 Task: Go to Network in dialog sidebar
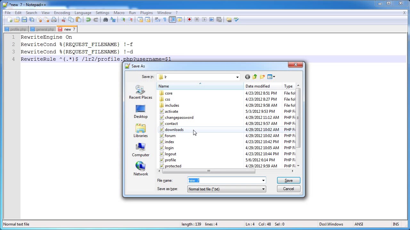coord(141,169)
